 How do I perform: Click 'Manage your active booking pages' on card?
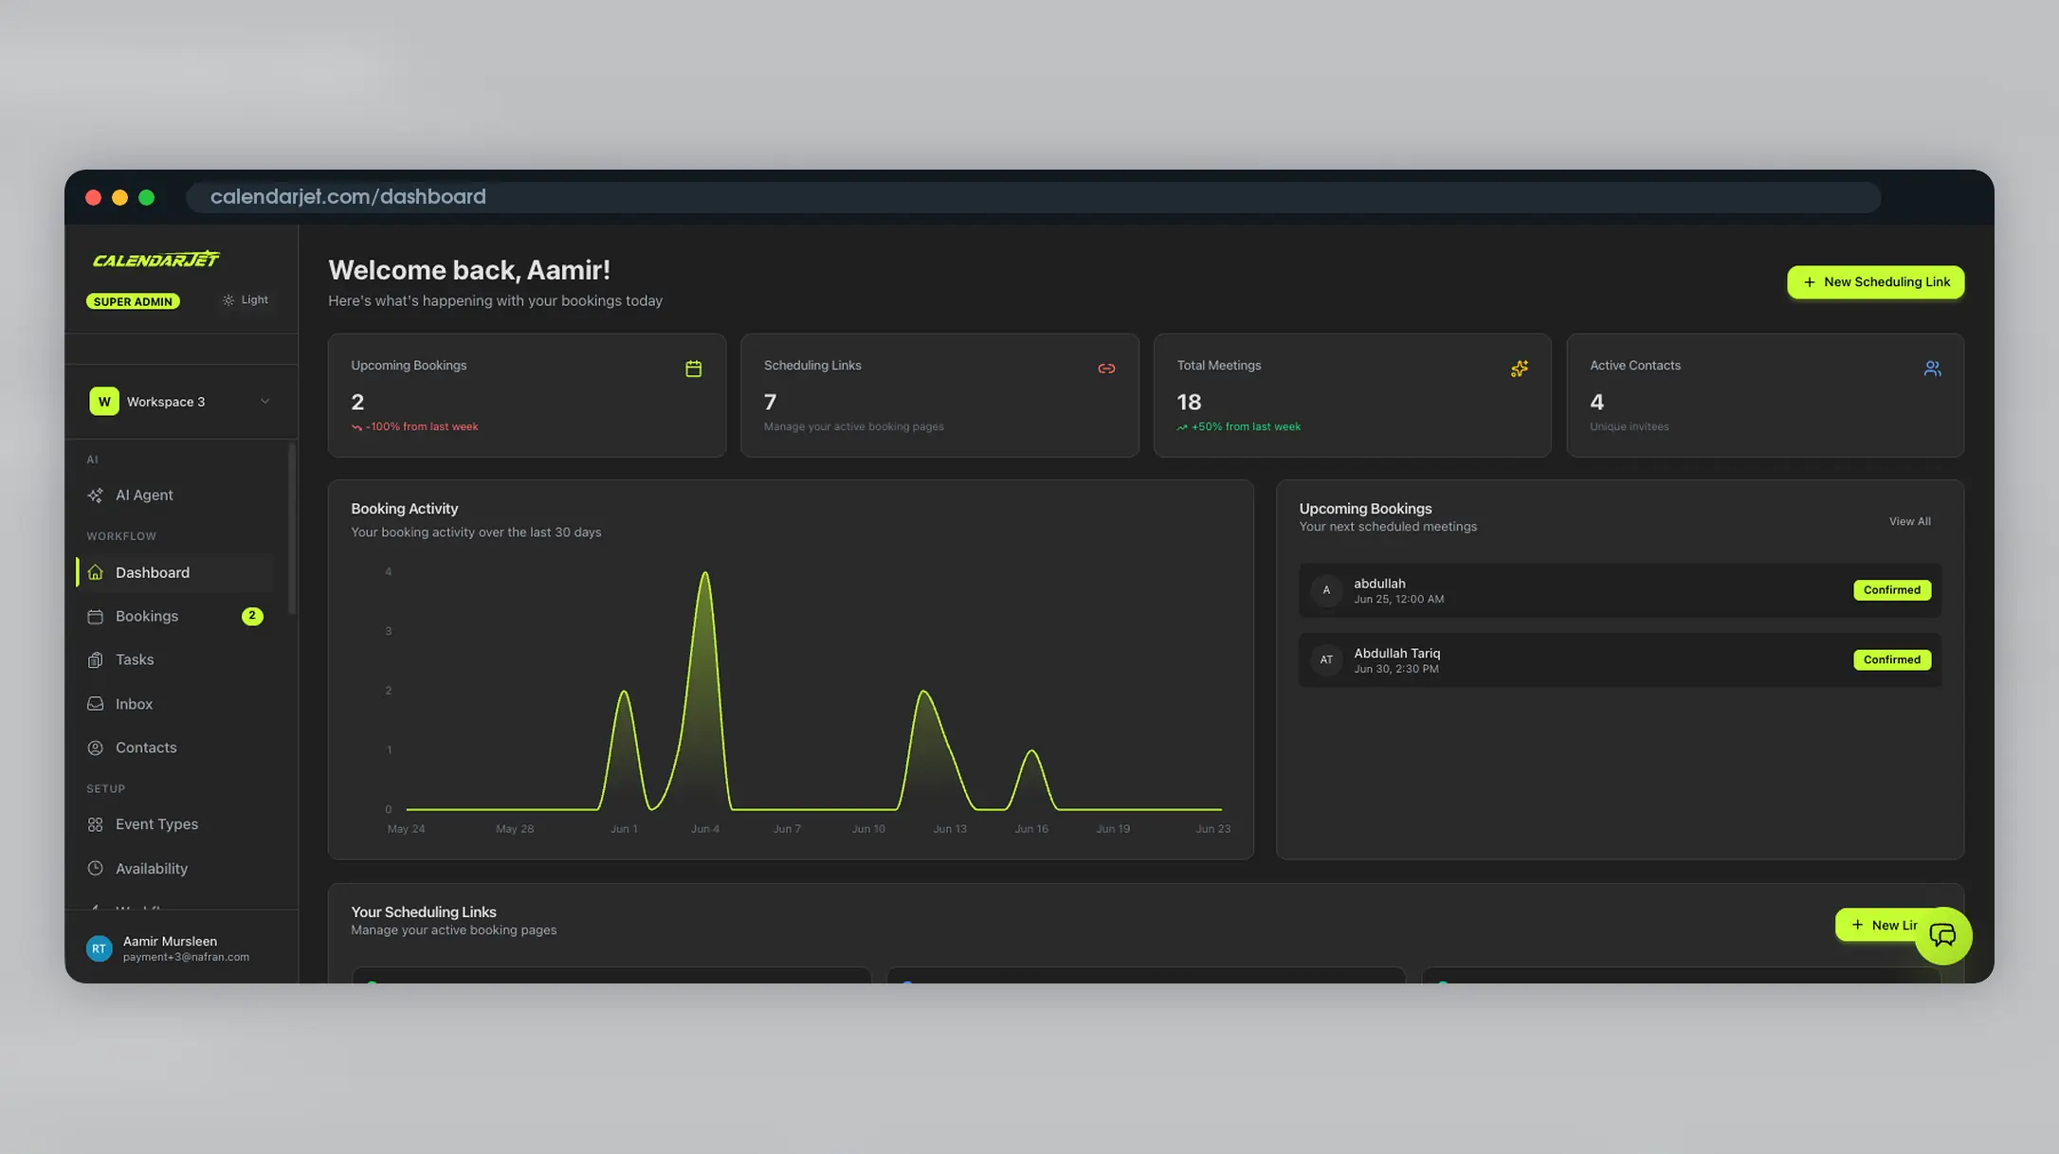tap(853, 426)
